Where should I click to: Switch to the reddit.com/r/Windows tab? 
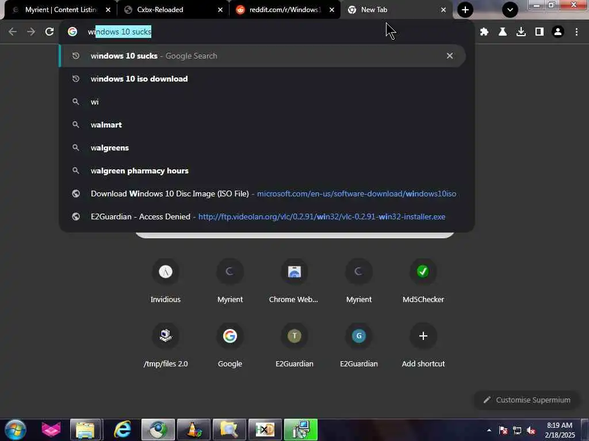(x=284, y=10)
